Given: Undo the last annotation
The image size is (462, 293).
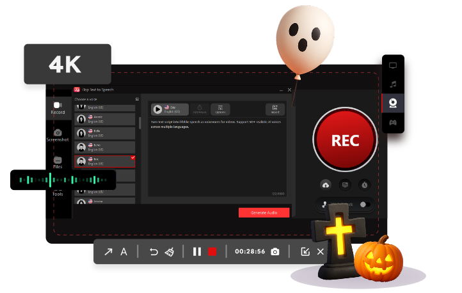Looking at the screenshot, I should pyautogui.click(x=154, y=252).
